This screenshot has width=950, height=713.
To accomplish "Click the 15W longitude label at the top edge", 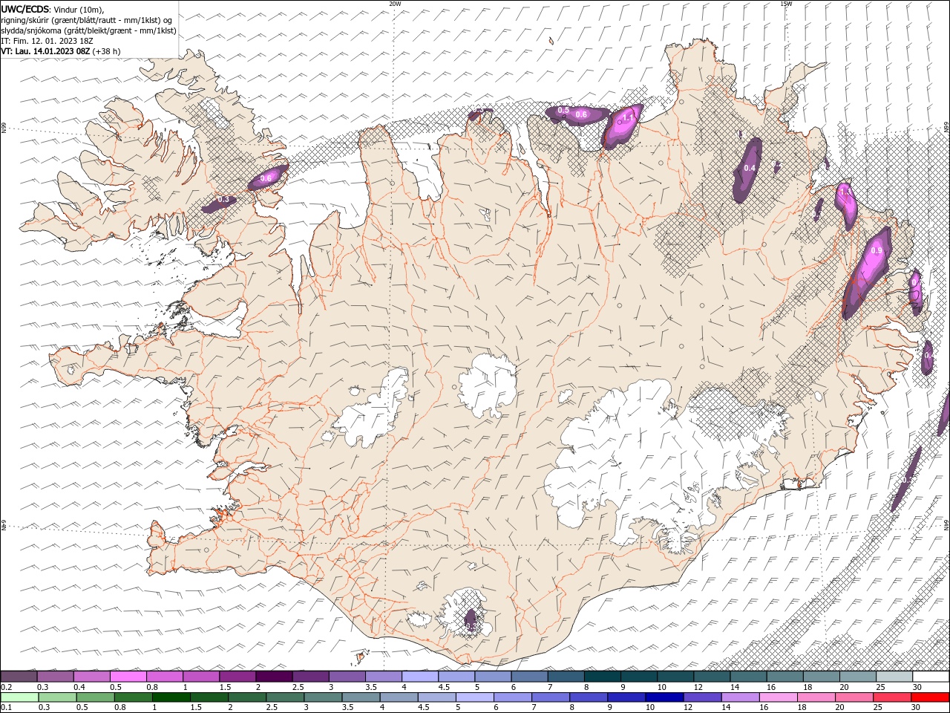I will (x=786, y=3).
